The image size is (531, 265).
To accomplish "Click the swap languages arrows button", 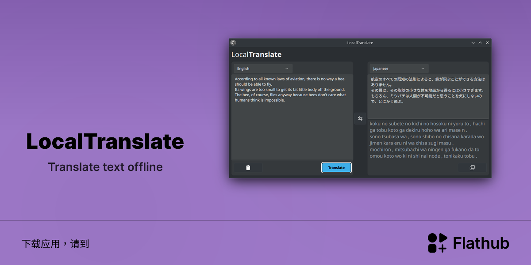I will point(360,118).
